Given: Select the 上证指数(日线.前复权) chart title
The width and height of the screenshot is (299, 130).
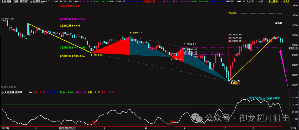Looking at the screenshot, I should (14, 1).
